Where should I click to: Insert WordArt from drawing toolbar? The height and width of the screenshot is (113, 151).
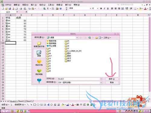pyautogui.click(x=48, y=105)
